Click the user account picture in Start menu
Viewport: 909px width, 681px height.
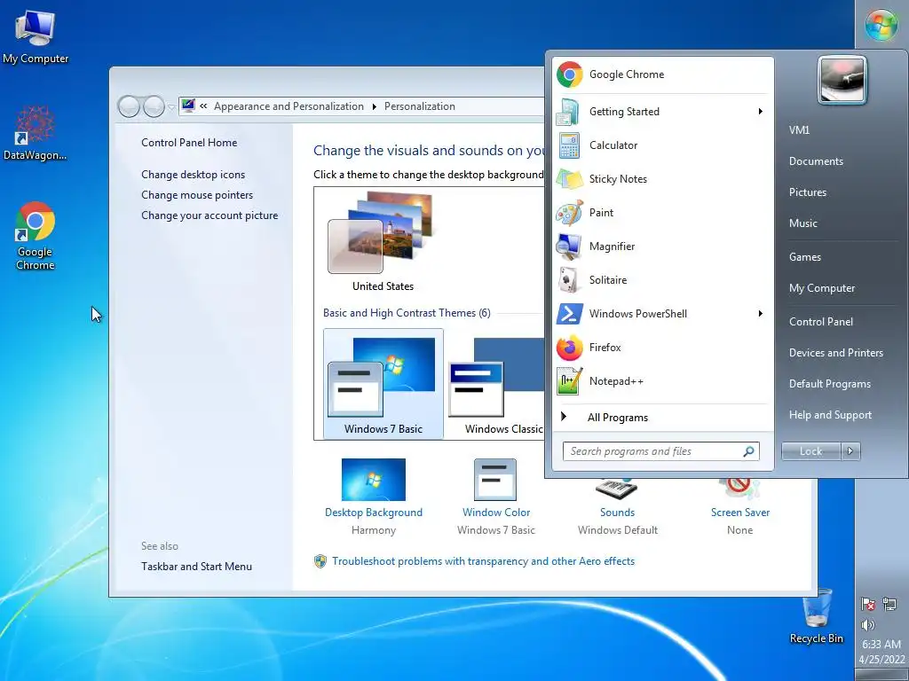pos(842,81)
